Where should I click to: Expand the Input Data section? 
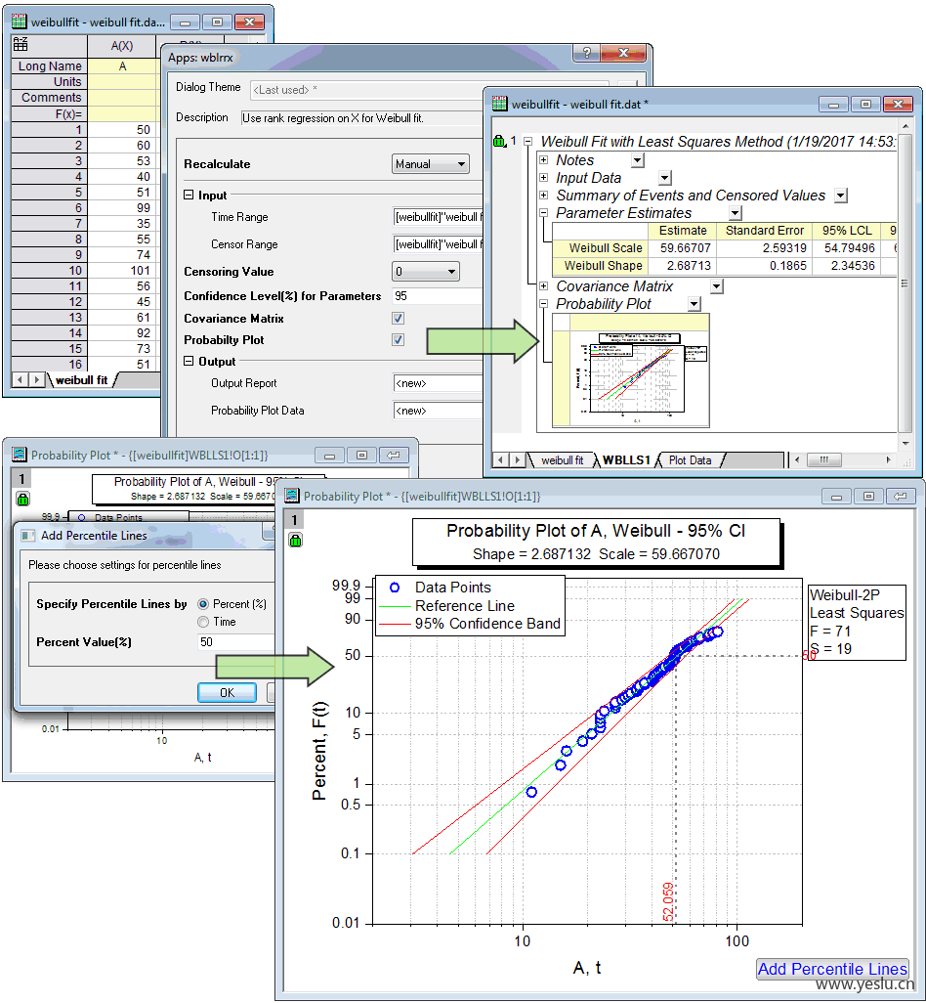point(543,177)
